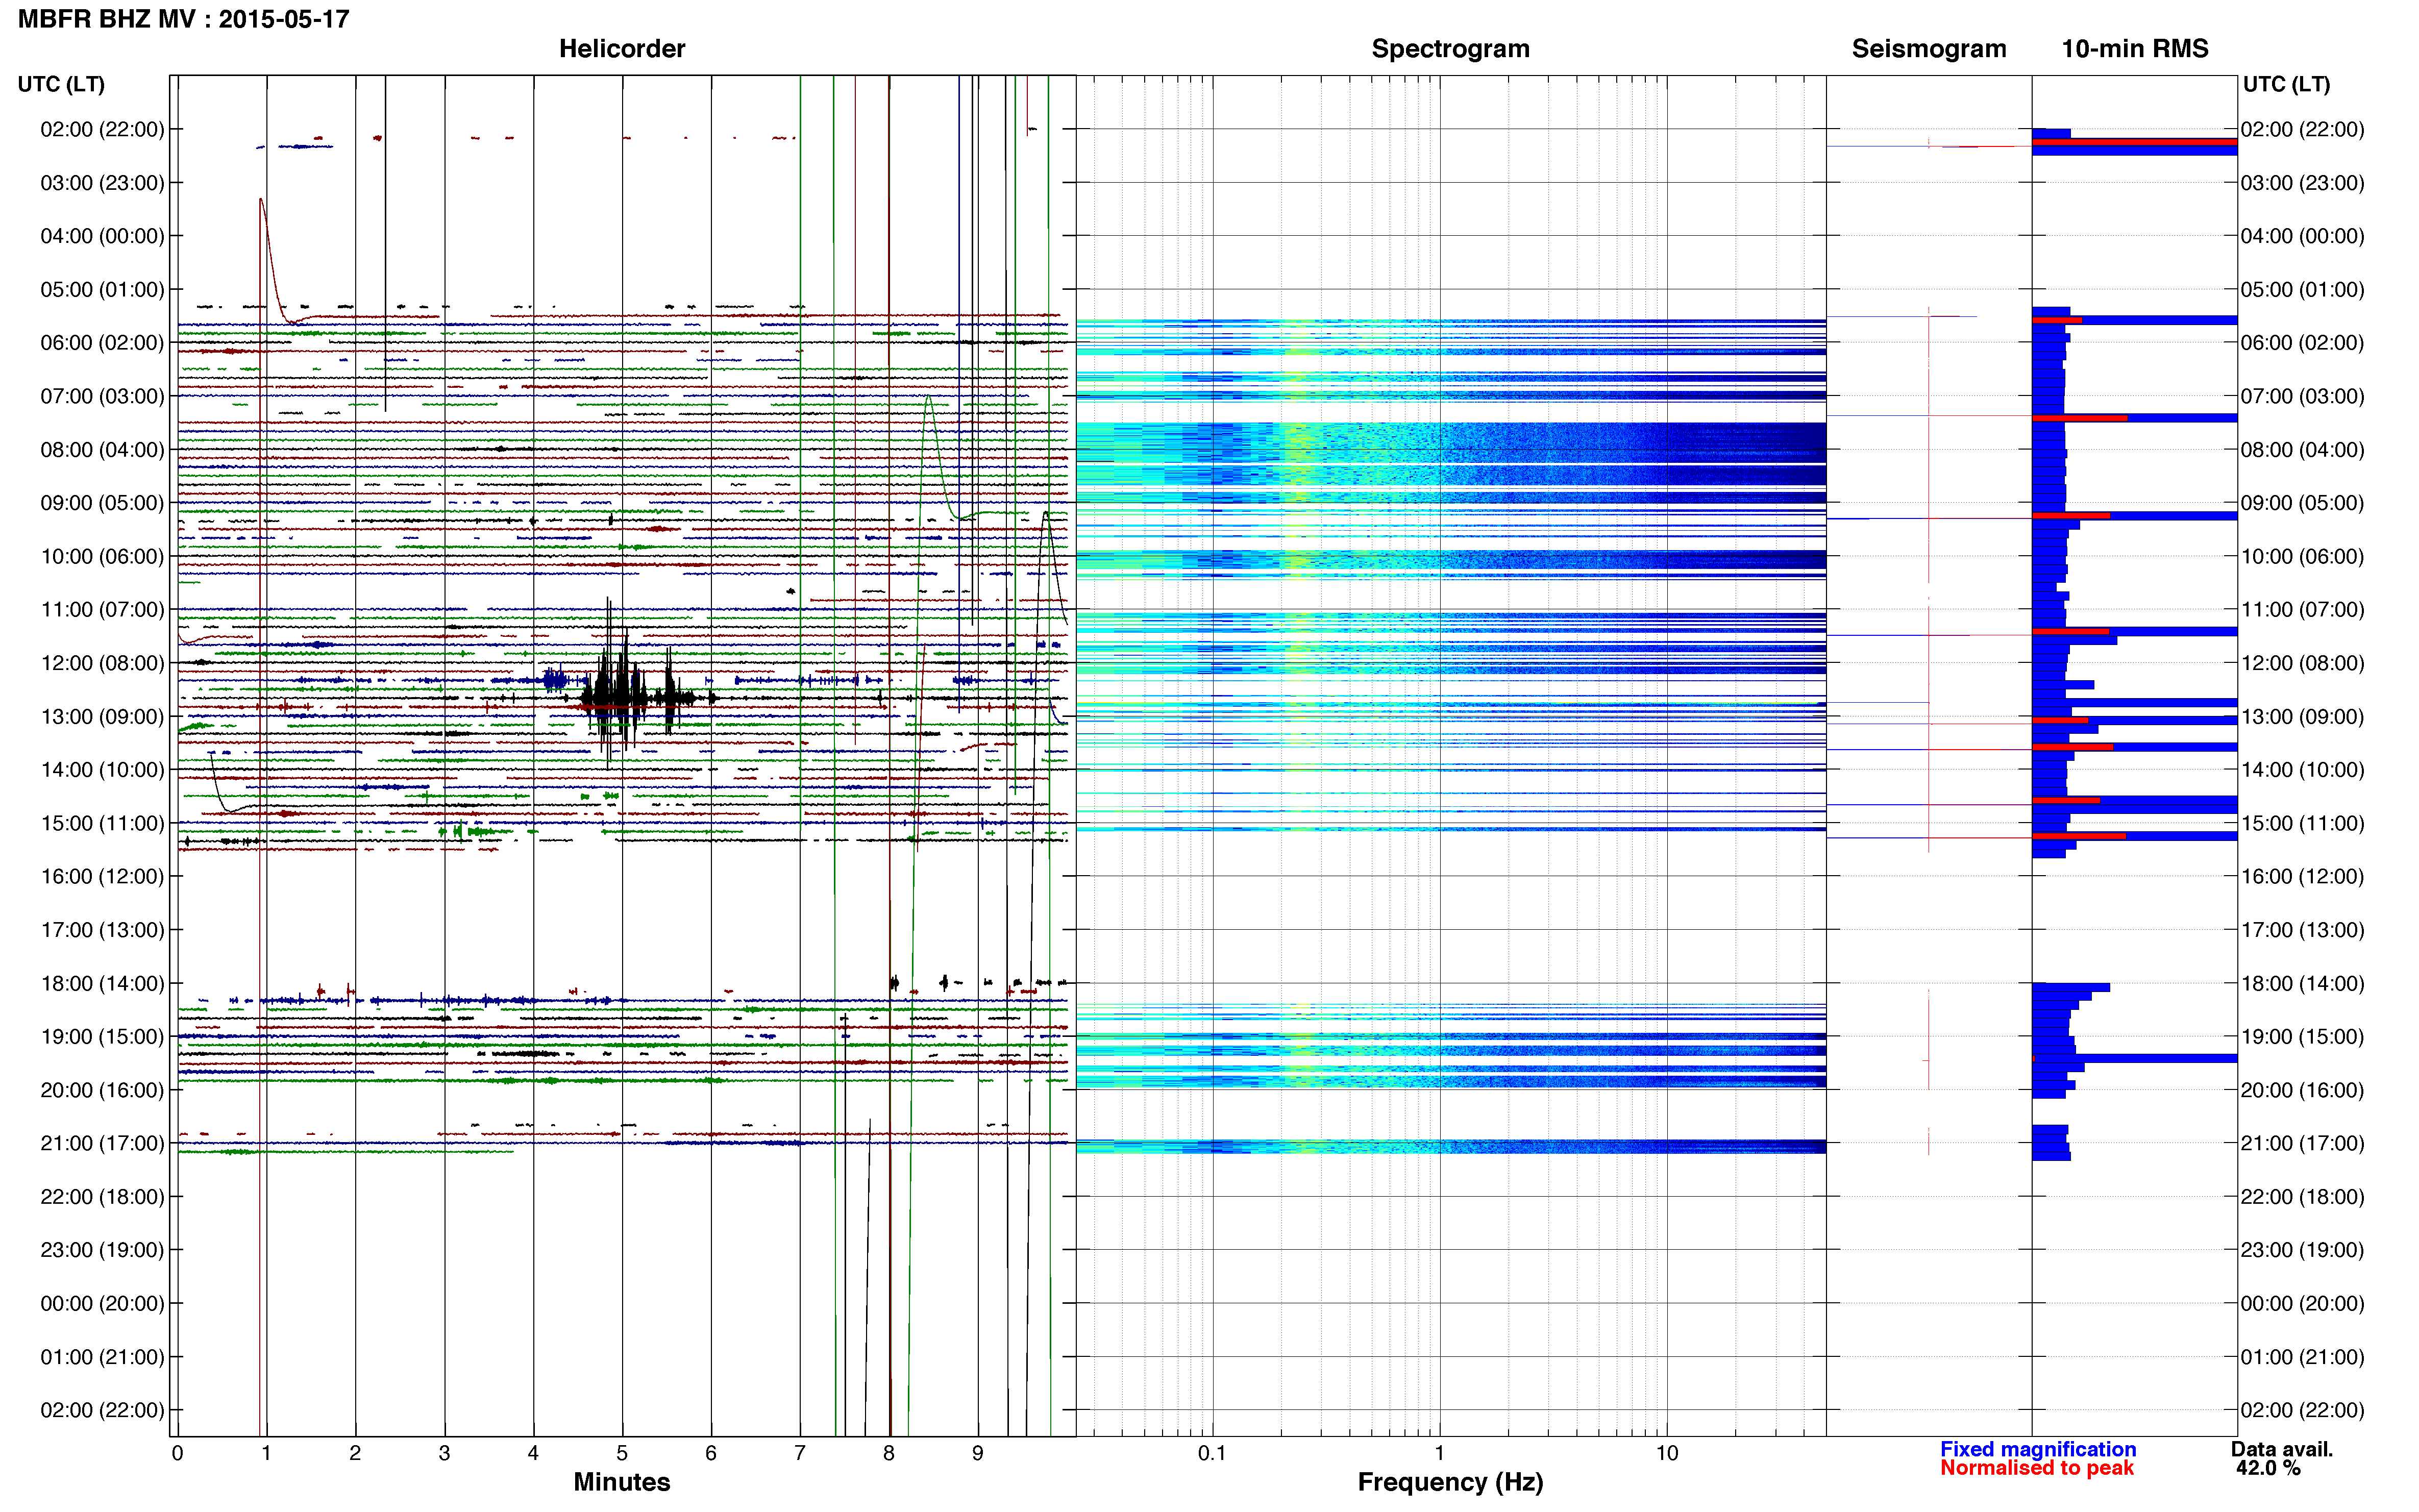Click right time label '18:00 (14:00)'

tap(2302, 983)
